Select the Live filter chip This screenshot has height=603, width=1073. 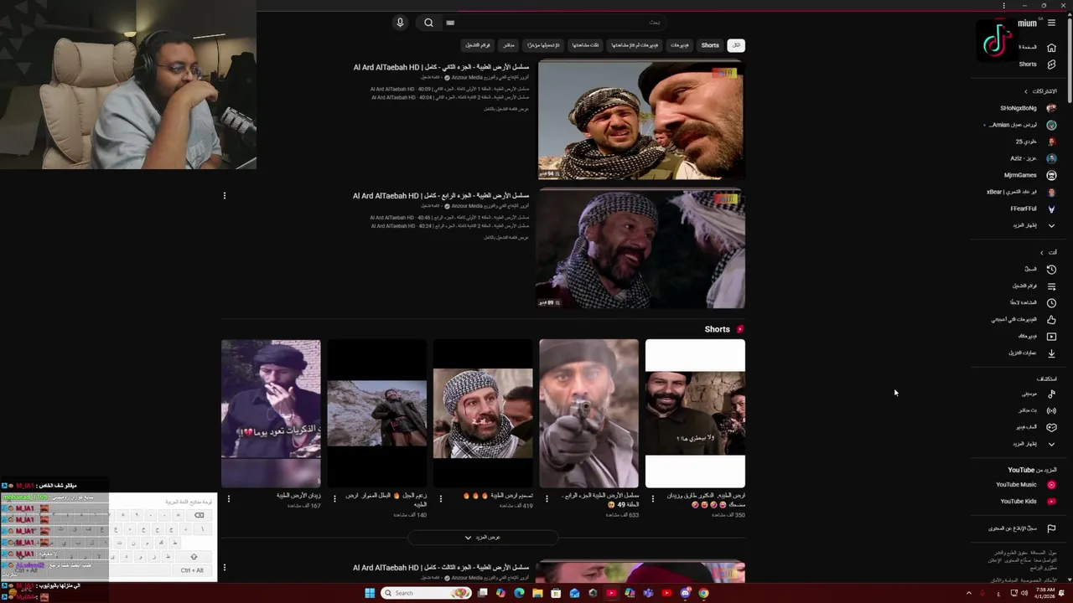point(509,45)
